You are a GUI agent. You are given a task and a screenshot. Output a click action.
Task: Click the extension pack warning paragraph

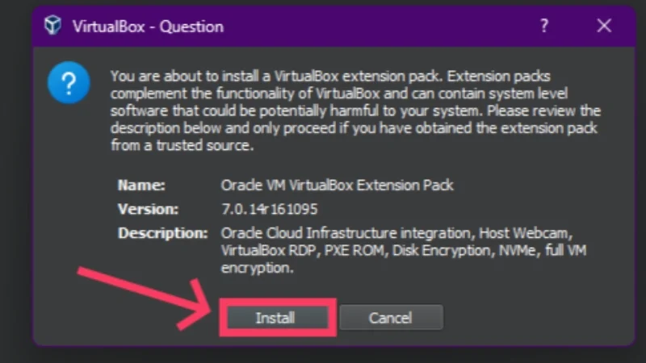(x=354, y=111)
